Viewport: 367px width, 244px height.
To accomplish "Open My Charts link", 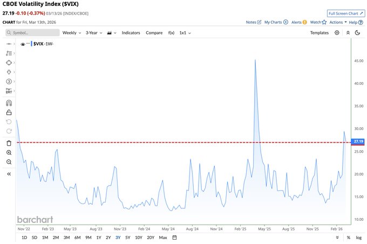I will (276, 22).
